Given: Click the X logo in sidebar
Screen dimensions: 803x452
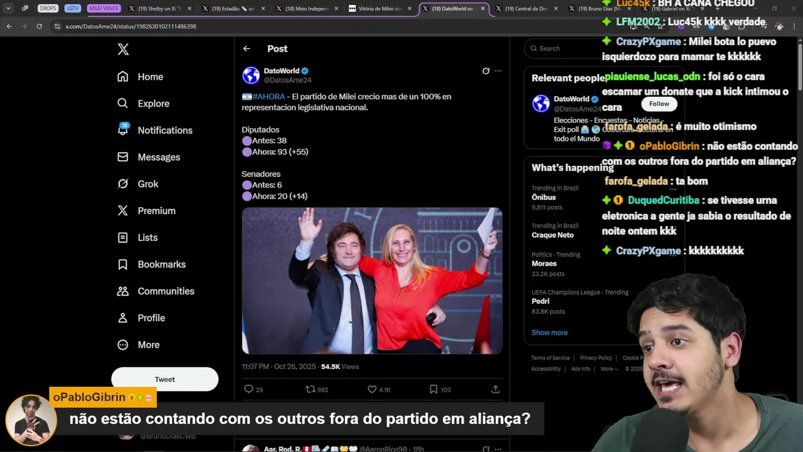Looking at the screenshot, I should (123, 50).
